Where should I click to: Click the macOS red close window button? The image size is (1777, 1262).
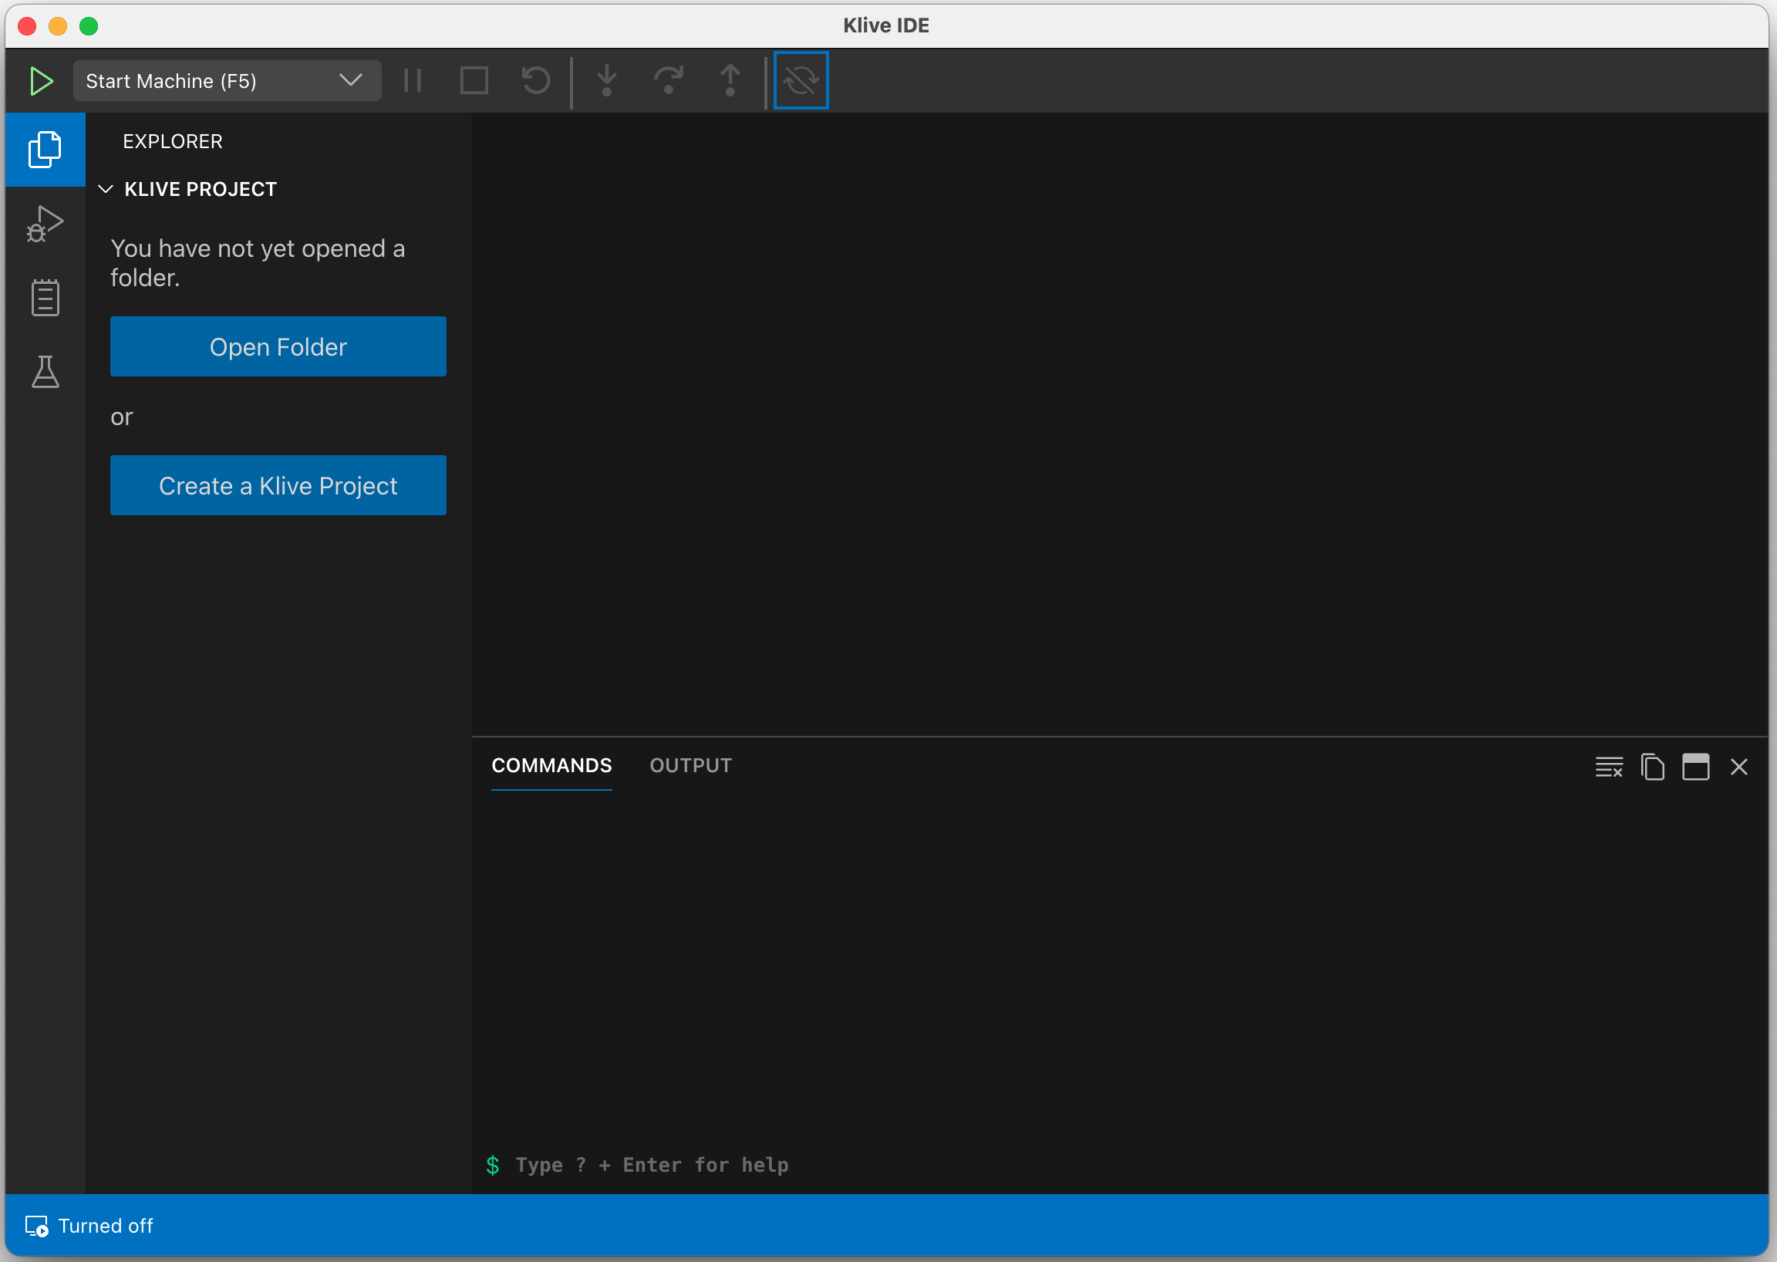pyautogui.click(x=27, y=25)
